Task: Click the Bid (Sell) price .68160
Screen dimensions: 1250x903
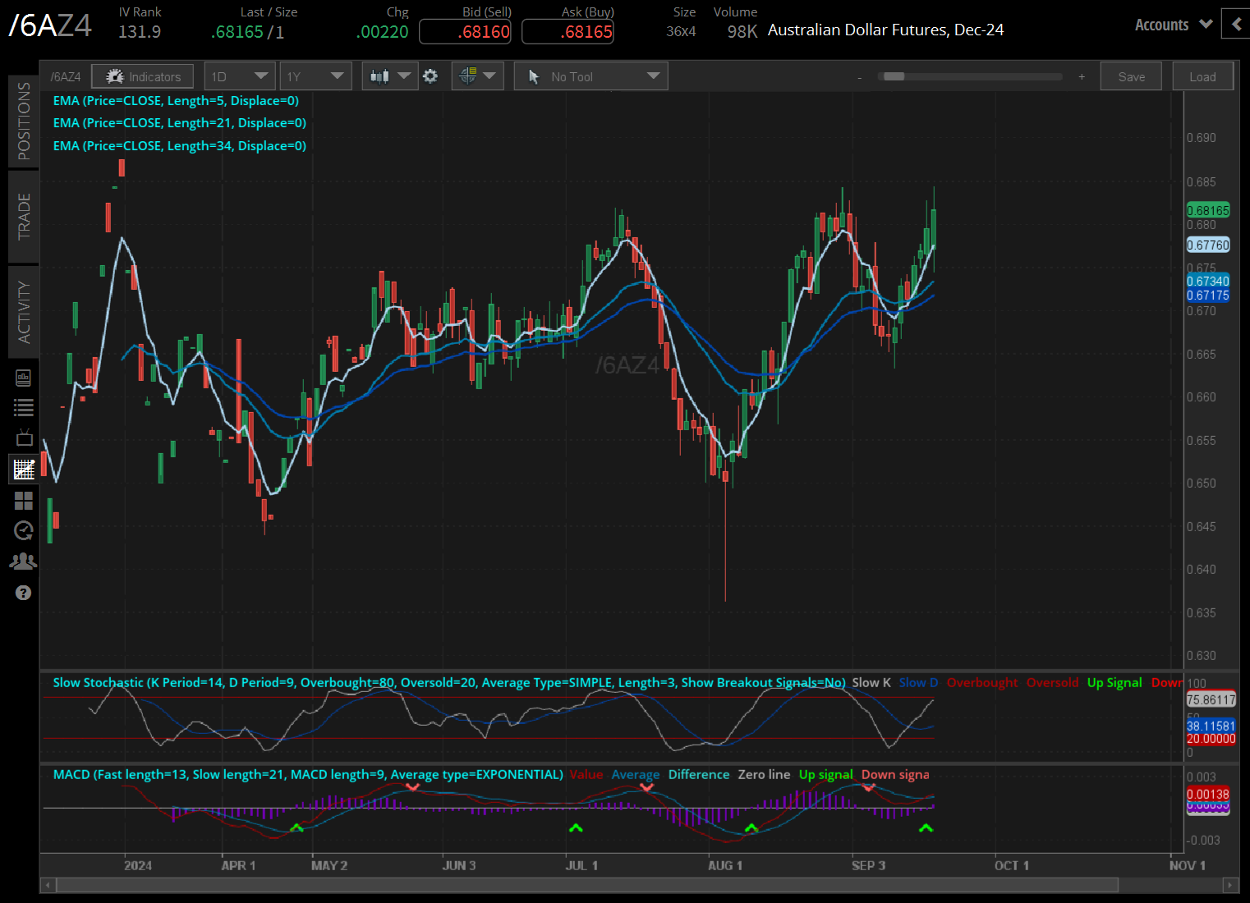Action: click(466, 32)
